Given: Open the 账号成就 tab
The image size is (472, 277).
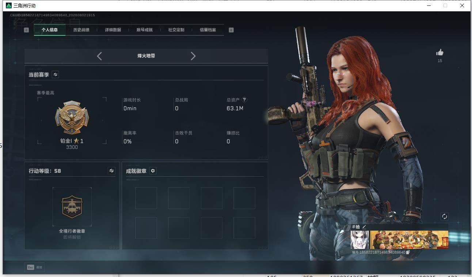Looking at the screenshot, I should 145,30.
